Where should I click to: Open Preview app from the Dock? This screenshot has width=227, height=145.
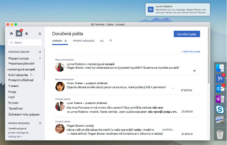pyautogui.click(x=220, y=120)
